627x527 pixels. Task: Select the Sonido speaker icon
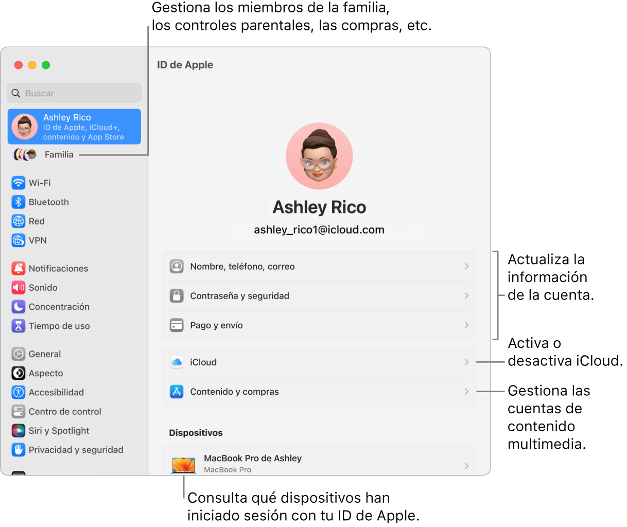[x=19, y=288]
